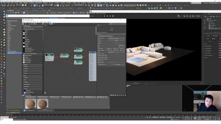Click the Size spinner arrows in parameters
221x124 pixels.
124,45
